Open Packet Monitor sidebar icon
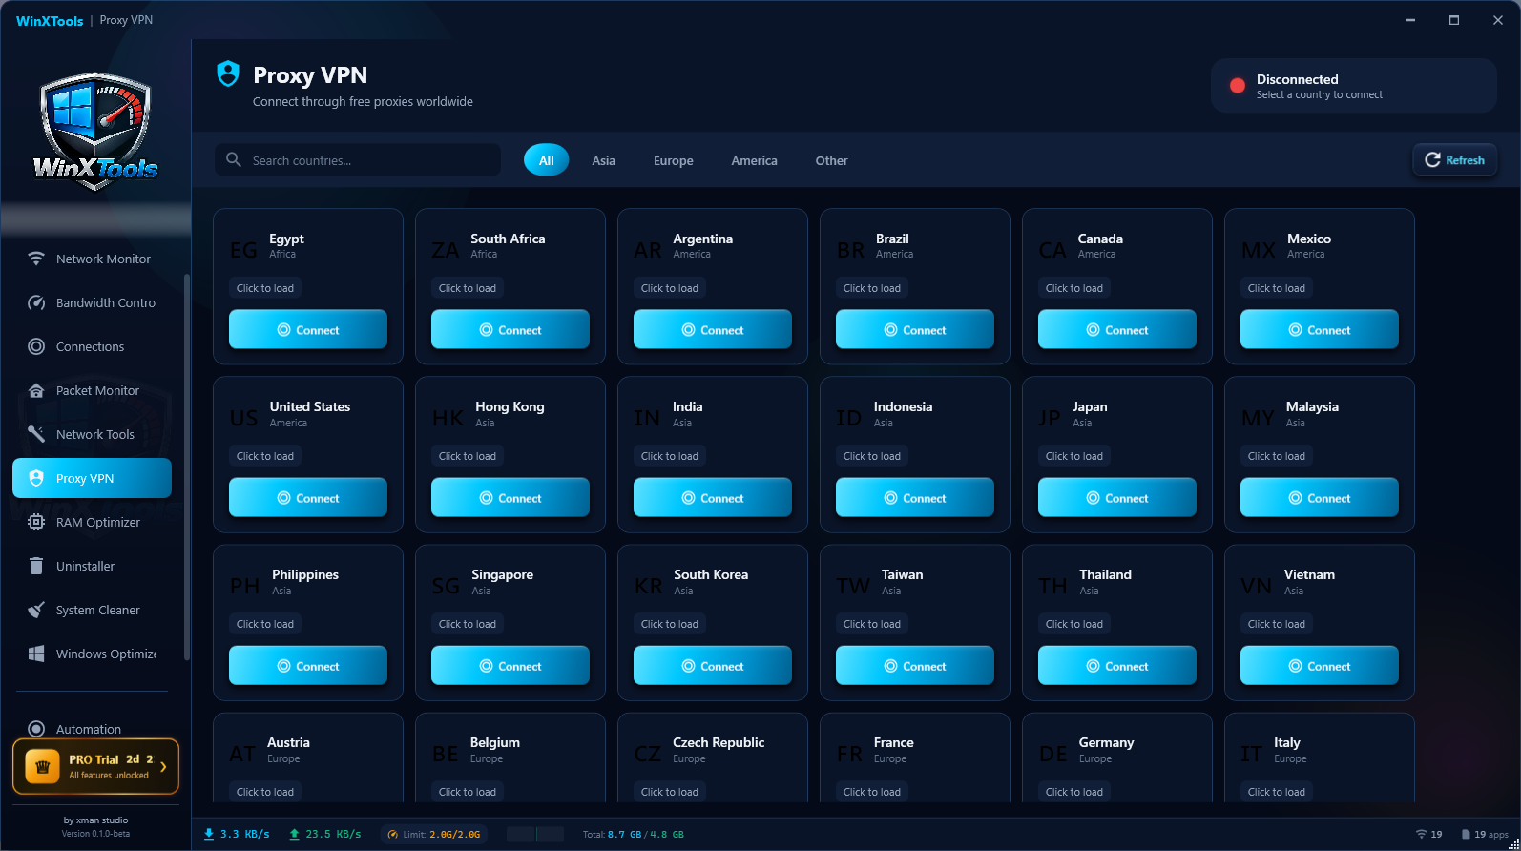The width and height of the screenshot is (1521, 851). point(36,390)
